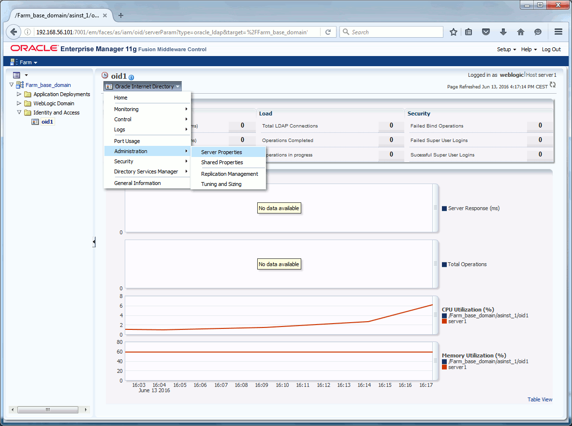Click the Memory Utilization oid1 legend swatch

[444, 361]
